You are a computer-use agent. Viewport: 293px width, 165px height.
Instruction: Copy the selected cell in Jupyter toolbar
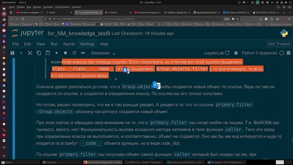[38, 53]
